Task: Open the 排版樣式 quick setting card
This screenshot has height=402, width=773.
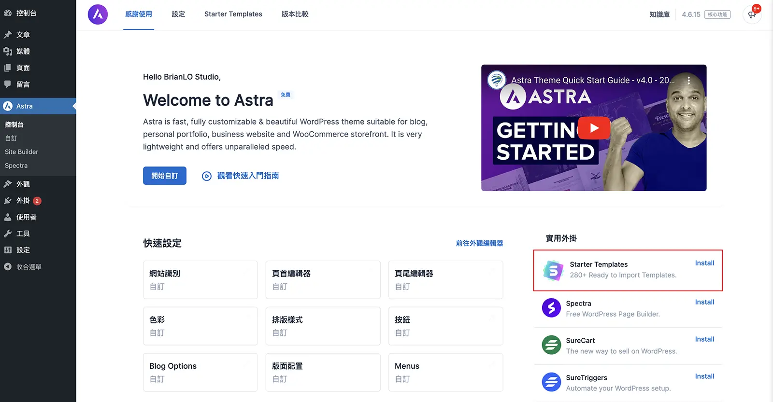Action: tap(323, 326)
